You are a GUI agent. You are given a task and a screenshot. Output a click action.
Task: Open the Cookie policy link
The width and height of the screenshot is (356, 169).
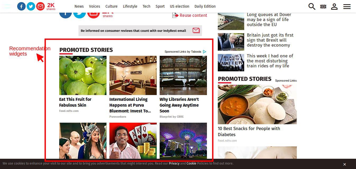(191, 163)
